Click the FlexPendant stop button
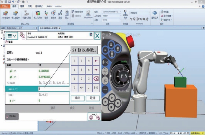The height and width of the screenshot is (135, 205). coord(112,107)
